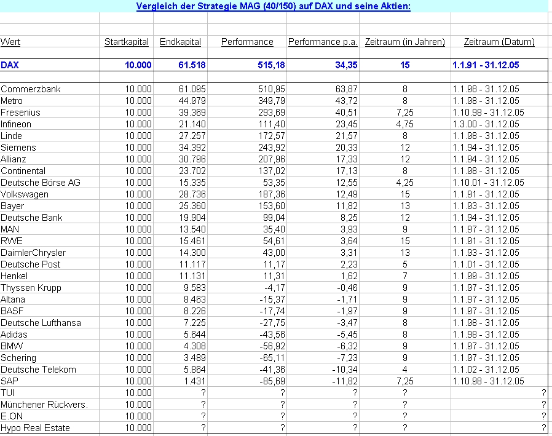Select the Linde cell
The width and height of the screenshot is (552, 436).
pos(11,135)
